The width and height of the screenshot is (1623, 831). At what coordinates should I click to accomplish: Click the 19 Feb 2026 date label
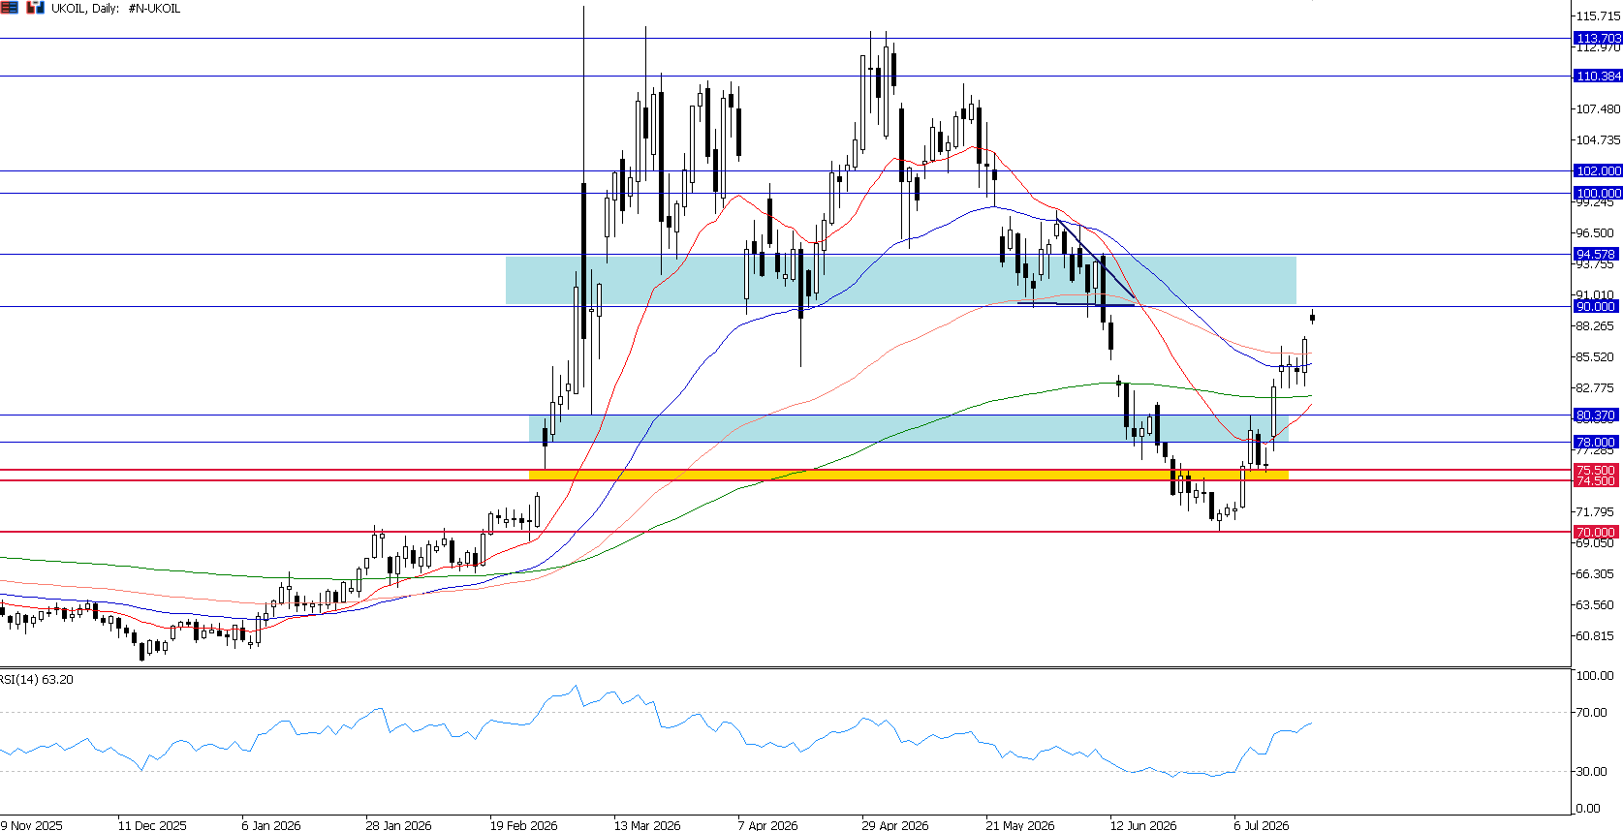pos(523,825)
